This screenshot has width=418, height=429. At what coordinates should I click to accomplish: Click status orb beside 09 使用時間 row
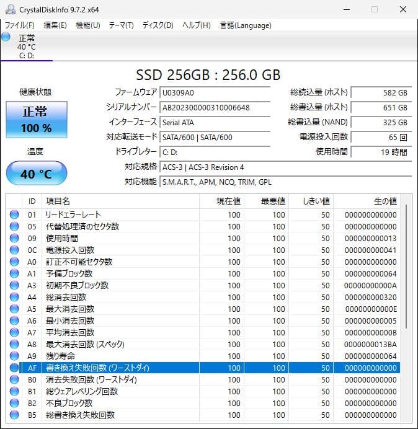[14, 239]
